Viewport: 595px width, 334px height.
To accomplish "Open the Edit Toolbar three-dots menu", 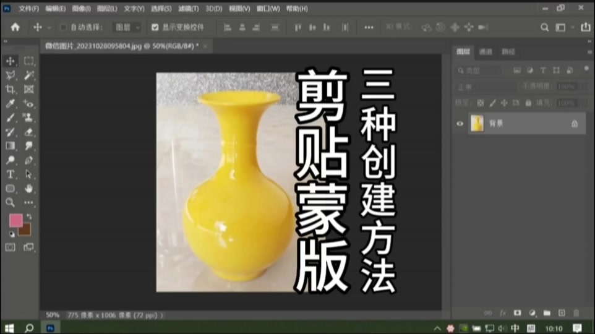I will pos(28,202).
